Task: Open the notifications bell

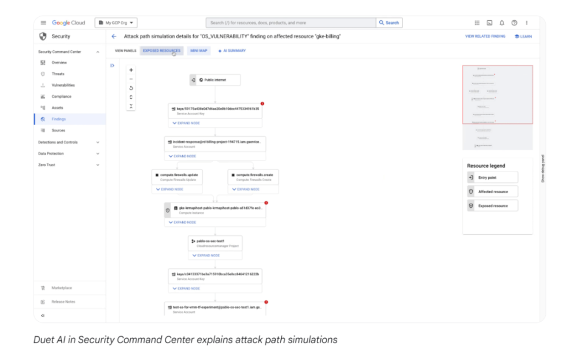Action: [x=502, y=23]
